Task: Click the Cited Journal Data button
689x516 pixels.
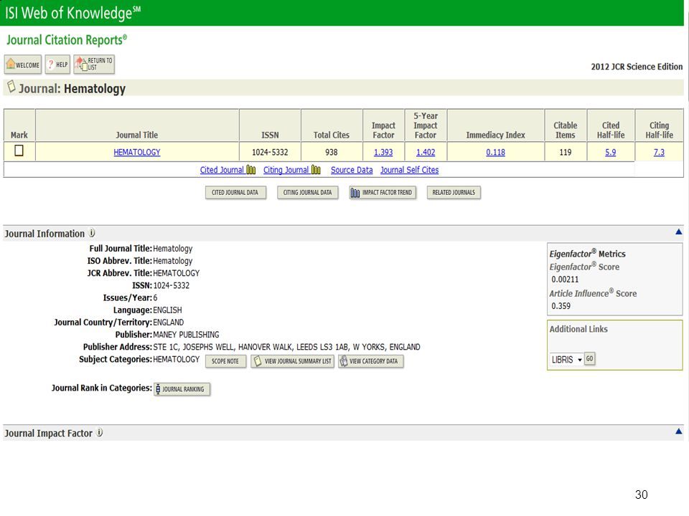Action: [x=235, y=193]
